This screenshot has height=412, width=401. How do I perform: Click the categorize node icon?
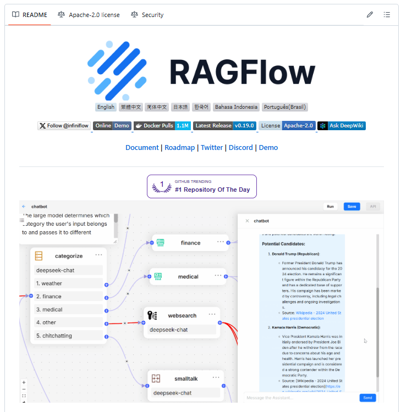(x=39, y=255)
